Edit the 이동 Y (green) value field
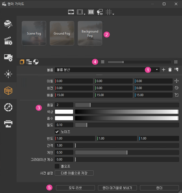The image size is (182, 193). coord(114,81)
